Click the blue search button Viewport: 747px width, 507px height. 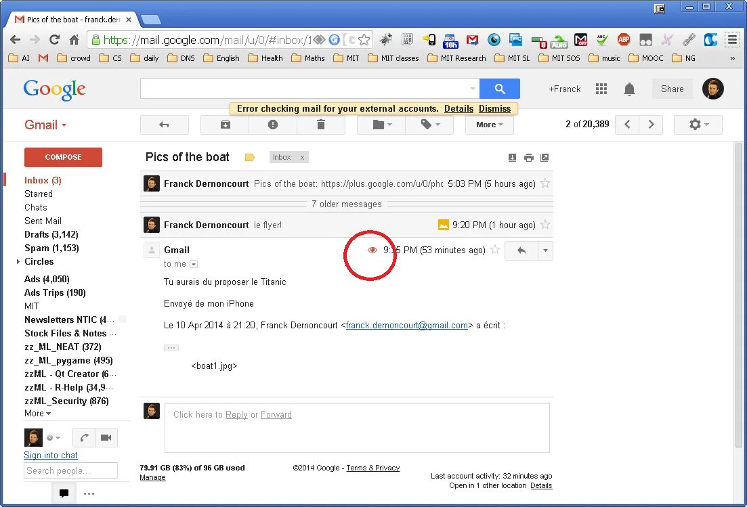click(499, 89)
